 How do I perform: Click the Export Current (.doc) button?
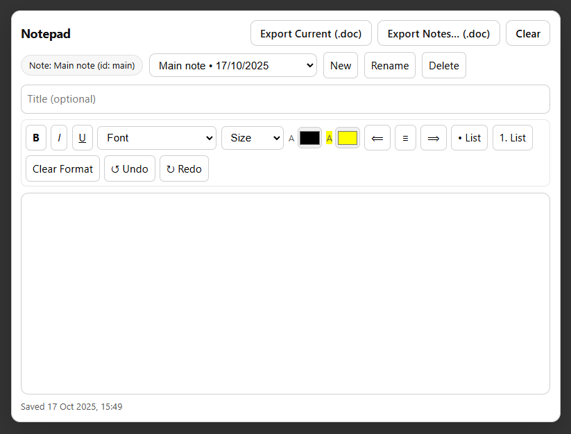pos(311,33)
